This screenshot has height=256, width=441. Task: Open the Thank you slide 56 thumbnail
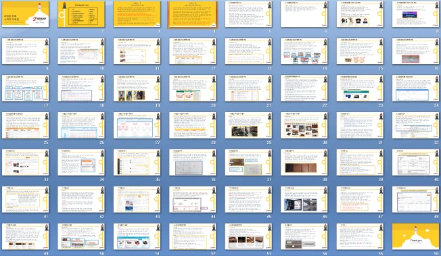[x=416, y=236]
